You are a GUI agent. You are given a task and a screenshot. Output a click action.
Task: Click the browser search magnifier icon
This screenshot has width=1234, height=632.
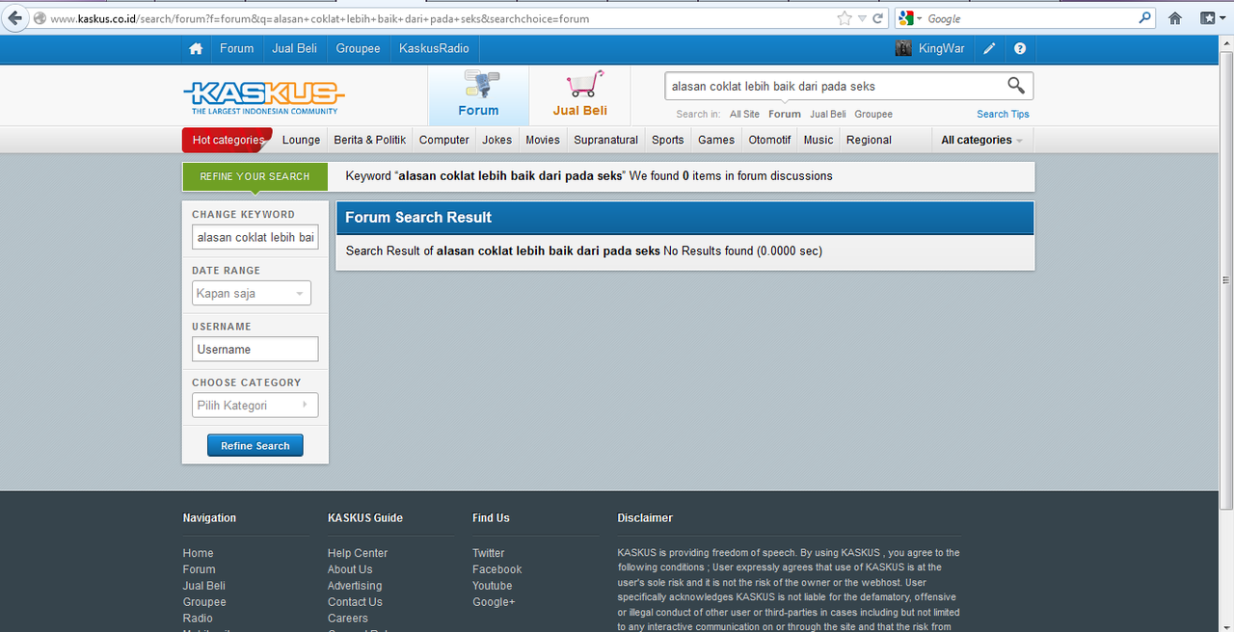point(1144,17)
